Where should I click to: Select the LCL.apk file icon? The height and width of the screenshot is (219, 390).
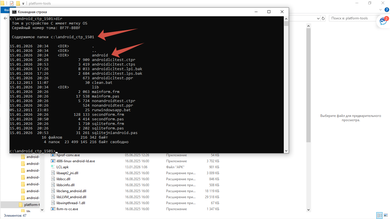53,167
